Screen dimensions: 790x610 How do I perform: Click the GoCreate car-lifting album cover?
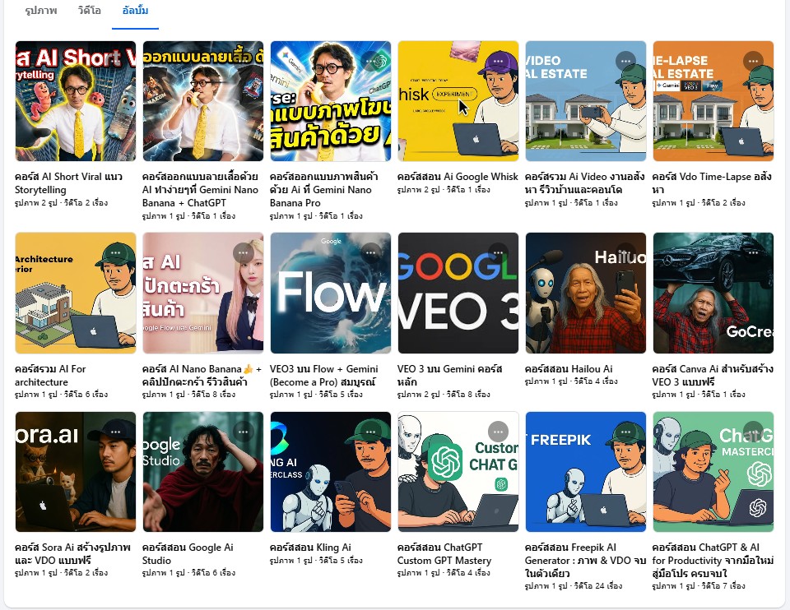point(713,293)
